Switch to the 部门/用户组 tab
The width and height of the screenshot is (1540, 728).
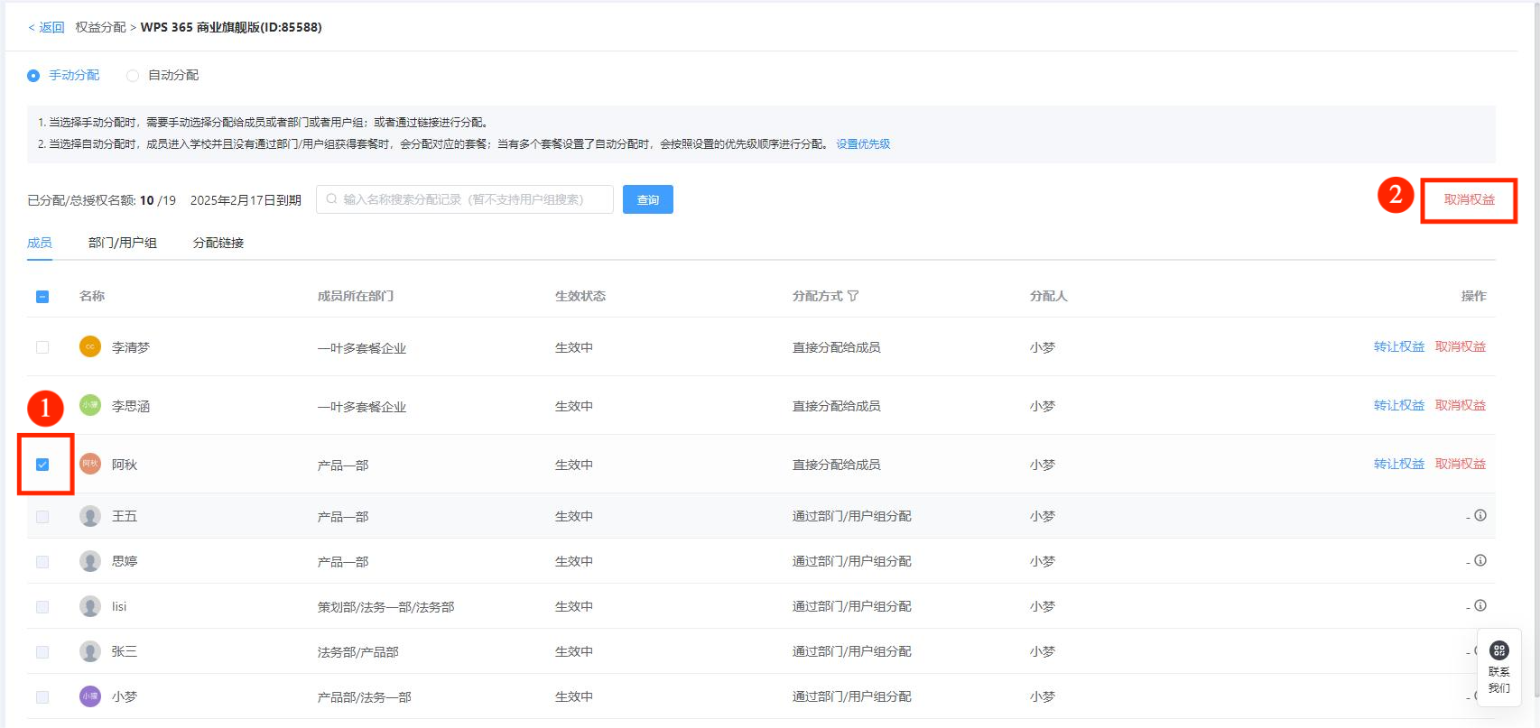point(123,243)
